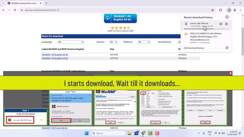
Task: Click the taskbar Search box
Action: tap(108, 133)
